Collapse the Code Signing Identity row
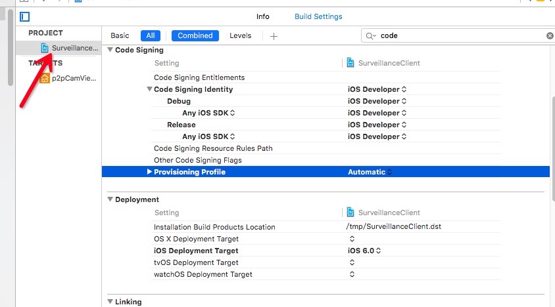Image resolution: width=555 pixels, height=307 pixels. click(149, 89)
